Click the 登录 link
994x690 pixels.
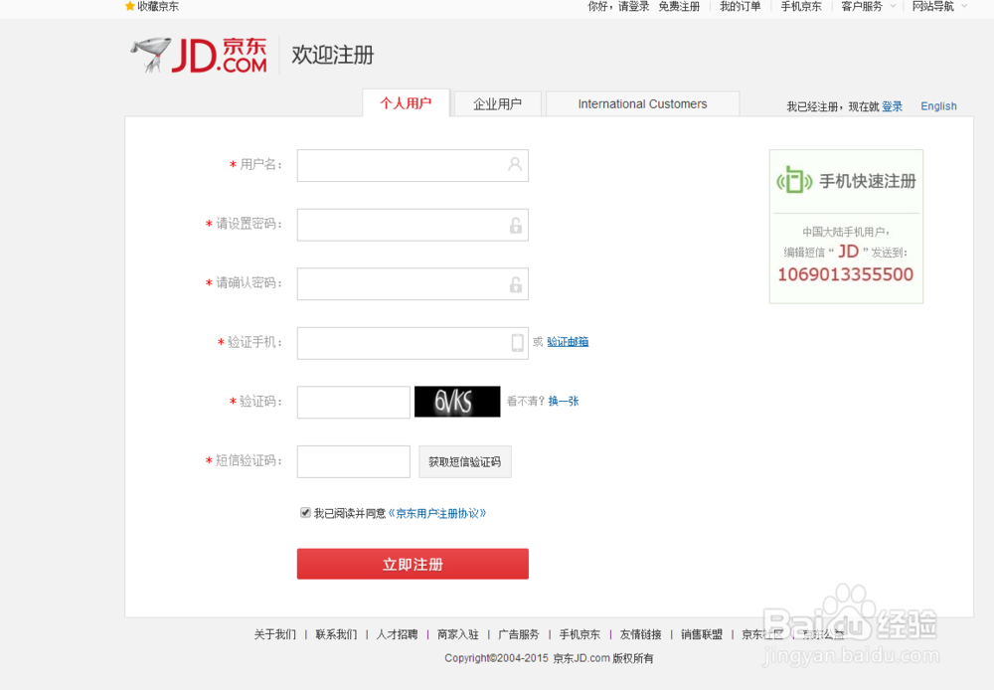(x=892, y=105)
